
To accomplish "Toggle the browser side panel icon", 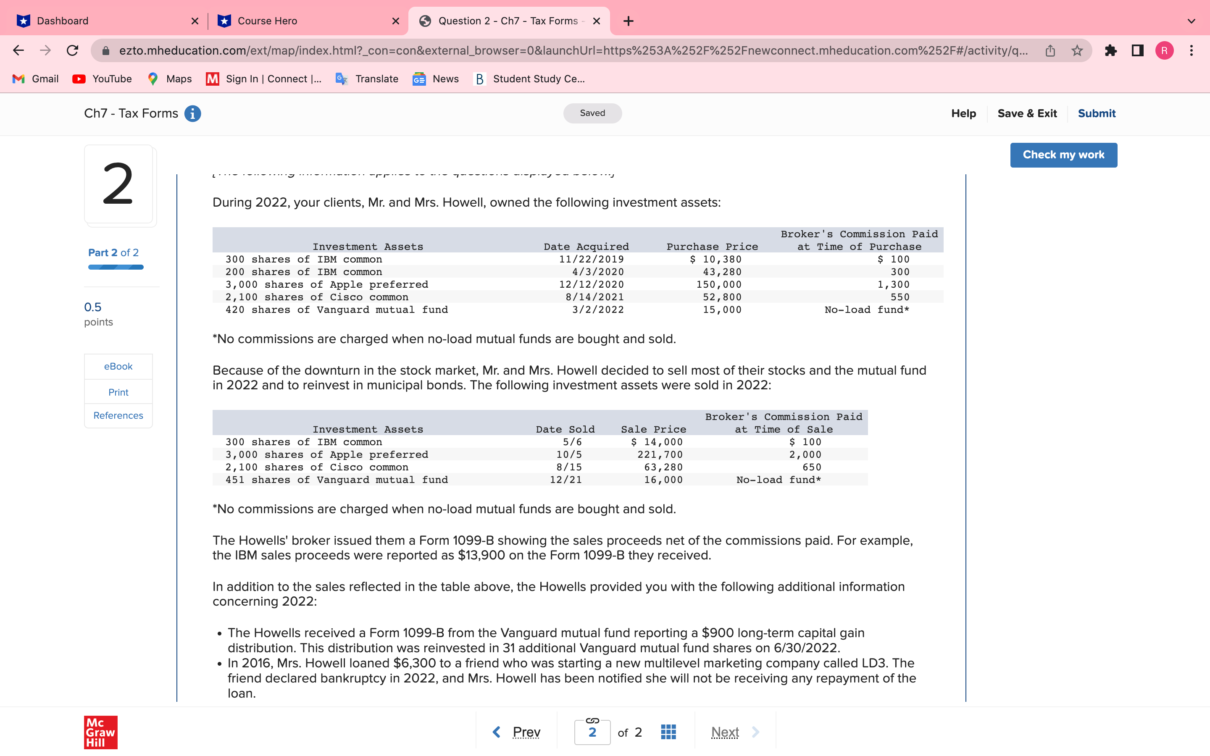I will [1137, 50].
